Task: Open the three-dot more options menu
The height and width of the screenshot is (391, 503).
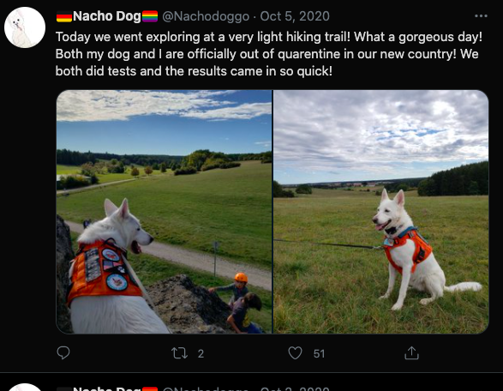Action: coord(481,16)
